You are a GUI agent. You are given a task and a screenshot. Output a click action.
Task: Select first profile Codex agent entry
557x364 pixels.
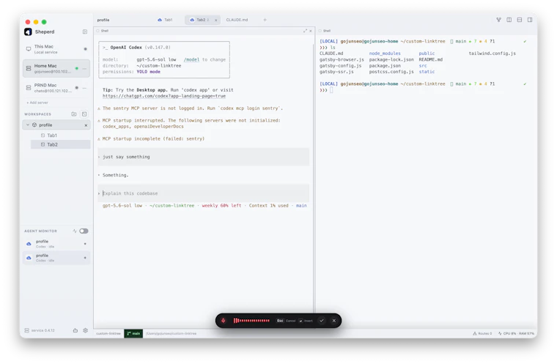(x=56, y=244)
